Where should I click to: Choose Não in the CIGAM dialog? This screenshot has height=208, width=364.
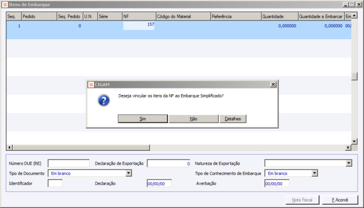[193, 119]
